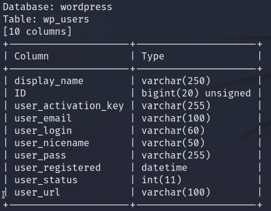
Task: Select the 'varchar(250)' type value
Action: pos(176,81)
